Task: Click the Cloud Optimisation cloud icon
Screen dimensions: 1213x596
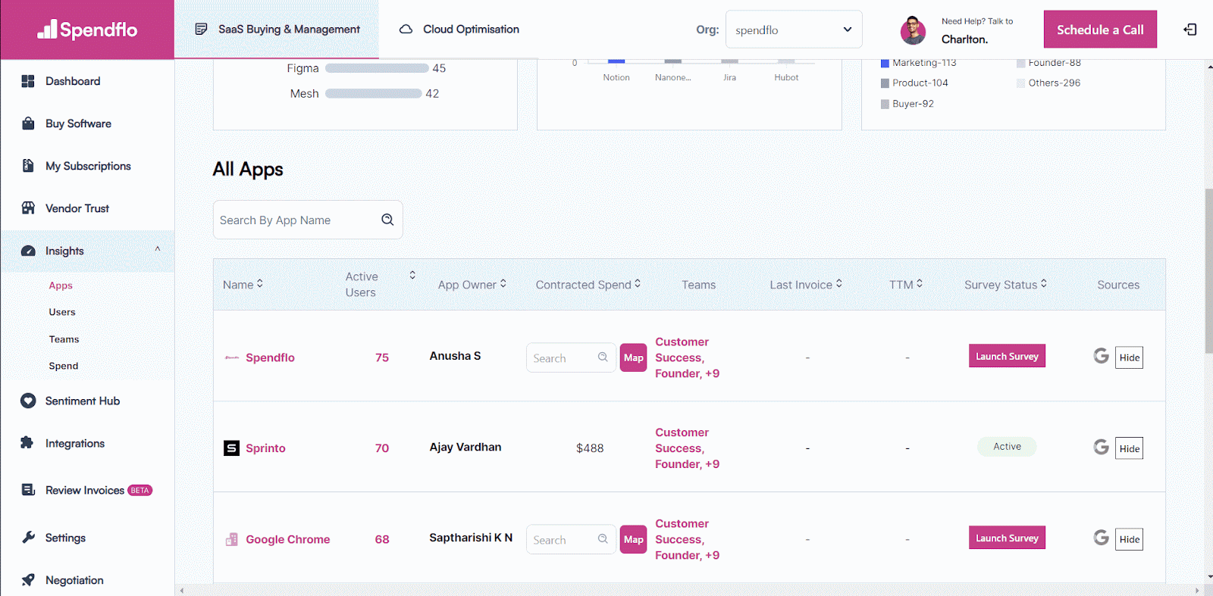Action: (406, 29)
